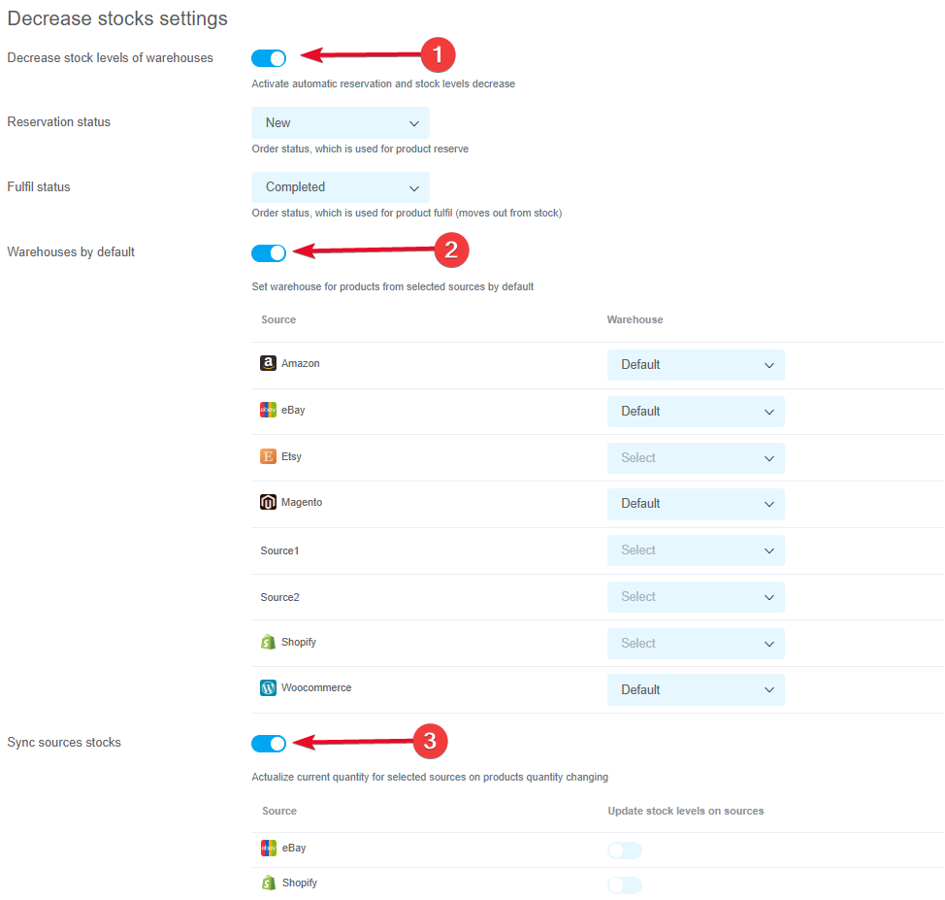The image size is (945, 900).
Task: Click the 'Reservation status' label
Action: pyautogui.click(x=59, y=122)
